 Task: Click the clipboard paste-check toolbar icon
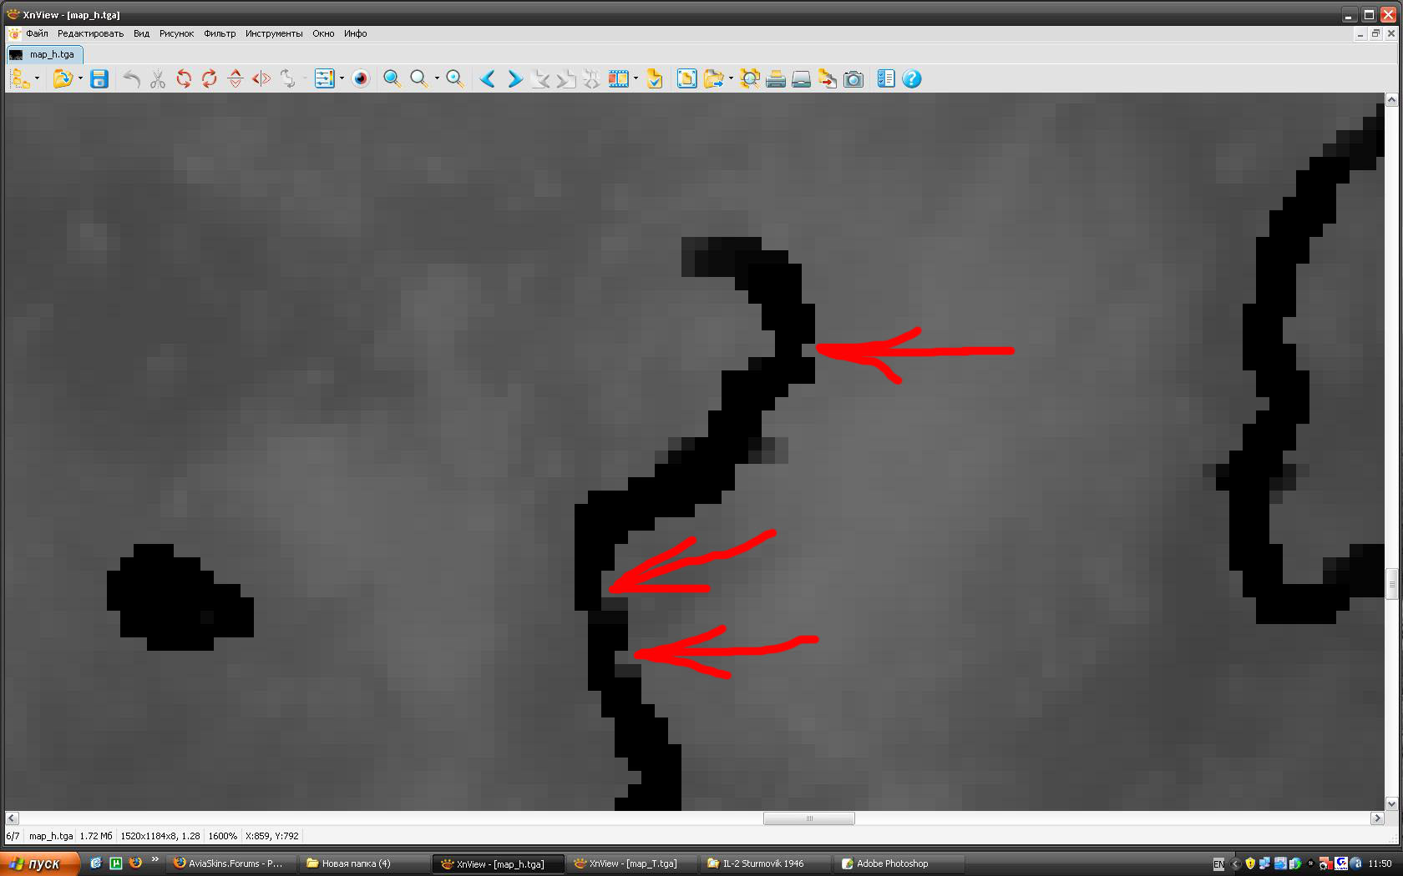coord(655,78)
